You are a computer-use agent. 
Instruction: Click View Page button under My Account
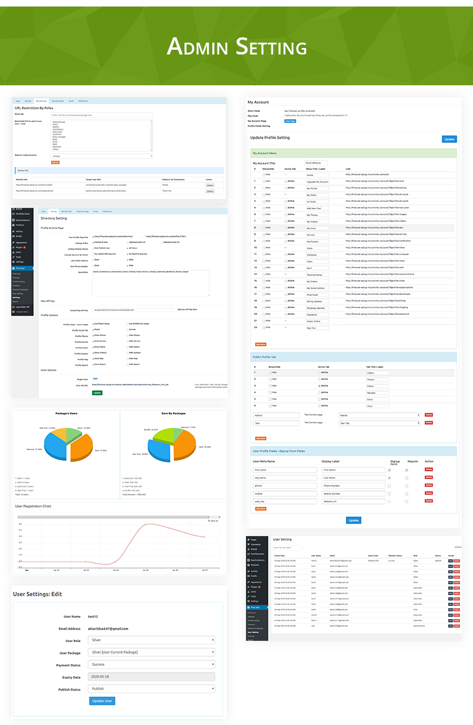(290, 121)
